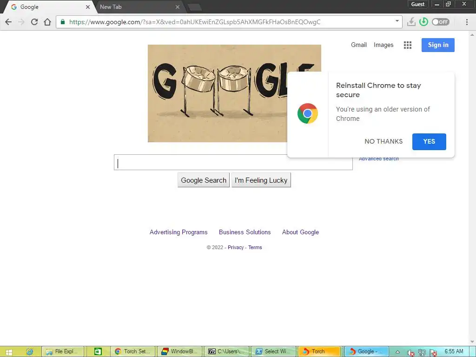Screen dimensions: 476x357
Task: Toggle the OFF switch in the toolbar
Action: point(441,22)
